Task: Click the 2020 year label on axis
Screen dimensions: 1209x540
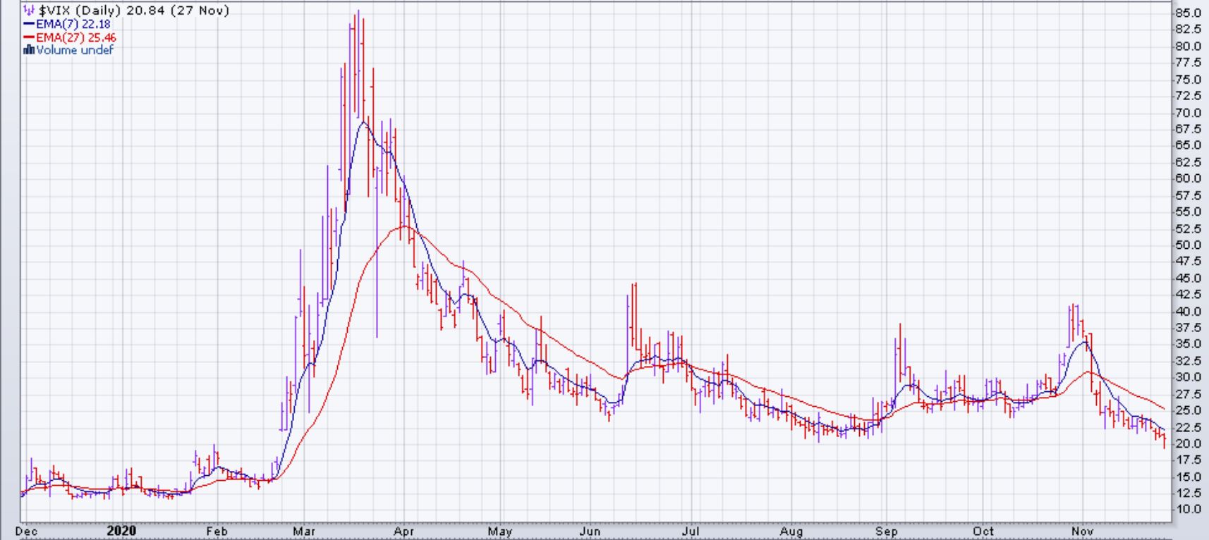Action: [121, 532]
